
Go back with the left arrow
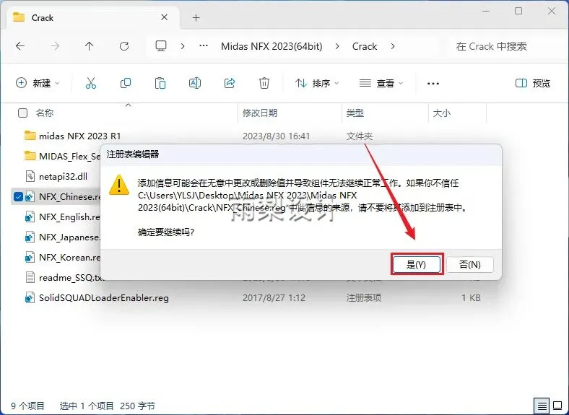20,46
